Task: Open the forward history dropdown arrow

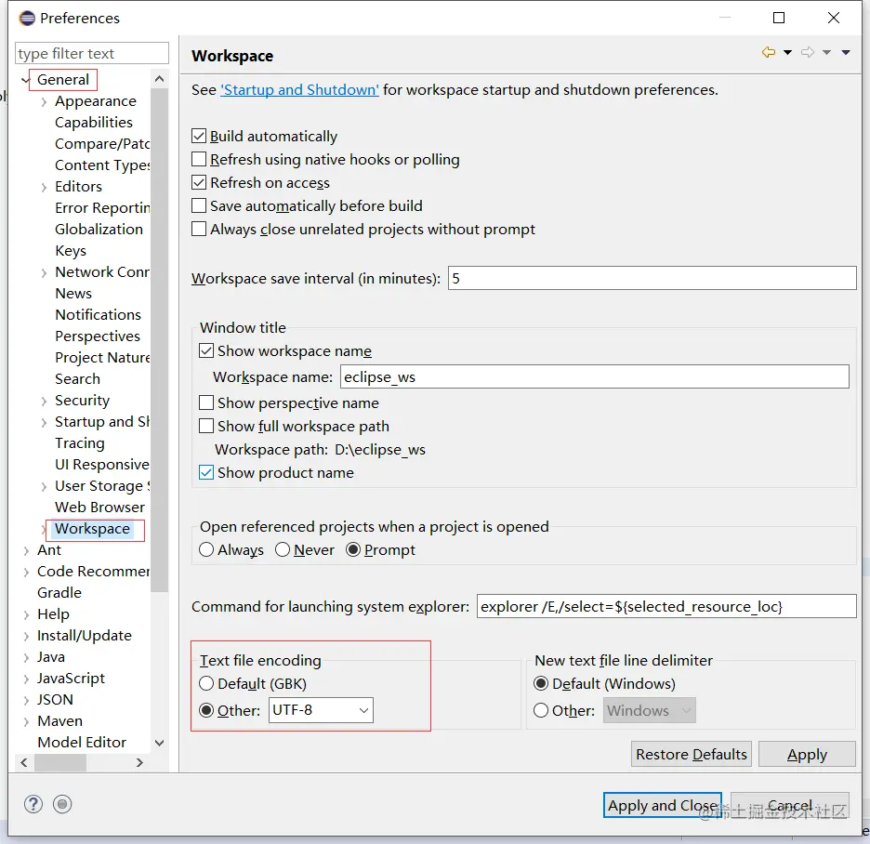Action: [x=826, y=52]
